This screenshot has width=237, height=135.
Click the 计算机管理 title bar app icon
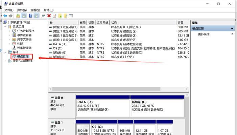point(6,4)
